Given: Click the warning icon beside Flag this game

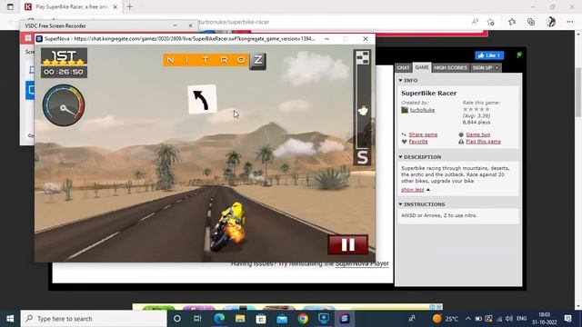Looking at the screenshot, I should pyautogui.click(x=461, y=142).
